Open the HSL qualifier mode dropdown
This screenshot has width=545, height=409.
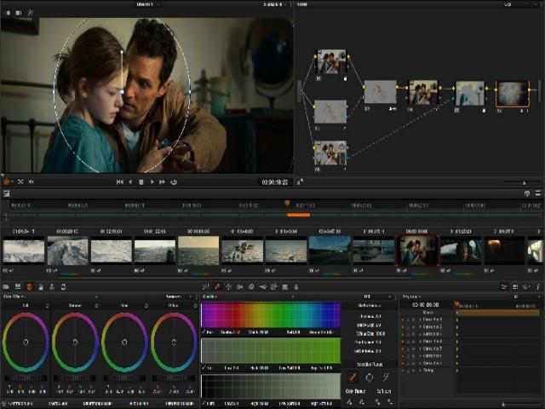(x=378, y=297)
